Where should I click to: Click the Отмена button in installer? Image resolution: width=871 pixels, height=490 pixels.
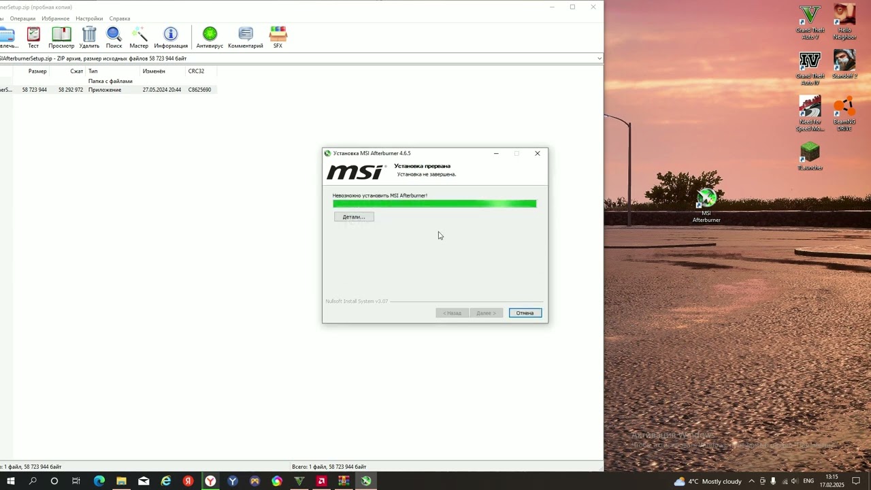(x=525, y=313)
